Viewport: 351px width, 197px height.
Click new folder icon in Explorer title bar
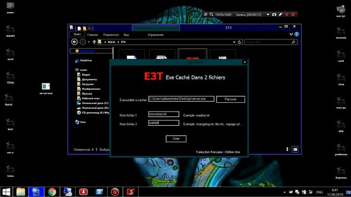pyautogui.click(x=84, y=28)
